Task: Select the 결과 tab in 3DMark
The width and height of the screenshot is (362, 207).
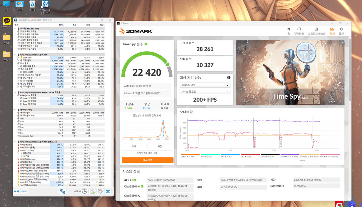Action: pos(332,30)
